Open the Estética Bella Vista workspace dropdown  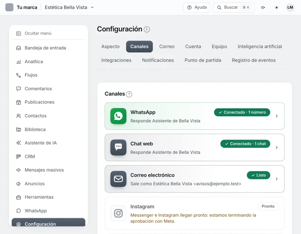pos(69,8)
